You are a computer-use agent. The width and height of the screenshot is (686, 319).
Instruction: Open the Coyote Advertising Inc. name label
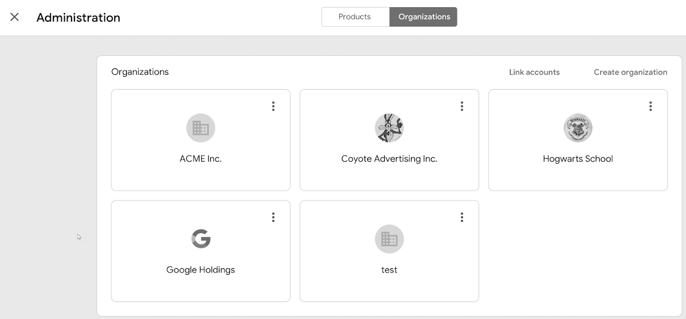tap(389, 159)
